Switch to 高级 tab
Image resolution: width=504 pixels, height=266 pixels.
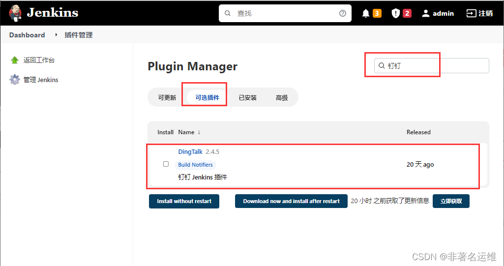282,98
